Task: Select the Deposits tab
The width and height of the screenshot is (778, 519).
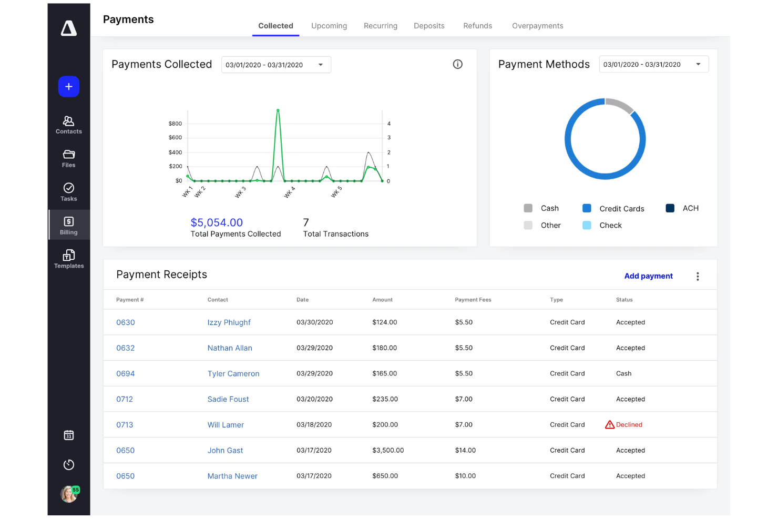Action: 429,25
